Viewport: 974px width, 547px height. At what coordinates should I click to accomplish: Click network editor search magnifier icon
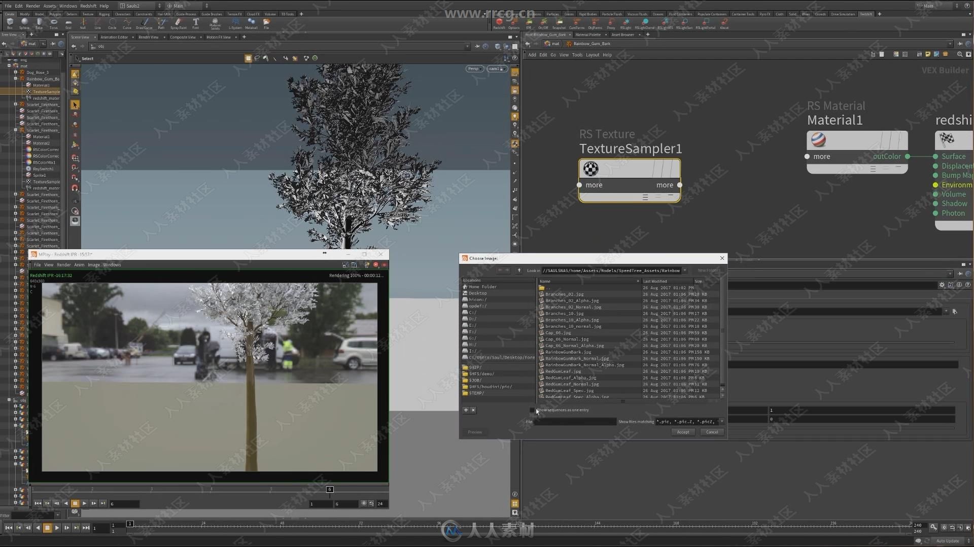click(x=959, y=54)
